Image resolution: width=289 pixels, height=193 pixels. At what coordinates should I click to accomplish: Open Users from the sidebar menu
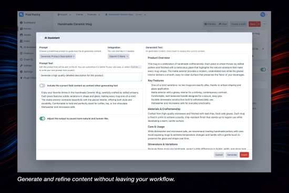tap(27, 41)
